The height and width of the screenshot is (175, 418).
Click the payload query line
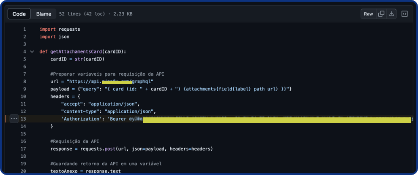(x=172, y=89)
